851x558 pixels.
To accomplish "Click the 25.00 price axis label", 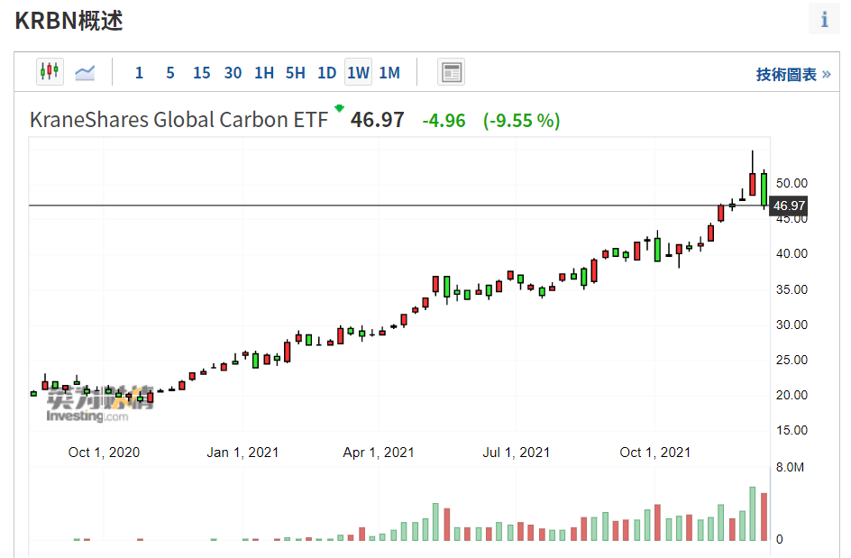I will (x=792, y=360).
